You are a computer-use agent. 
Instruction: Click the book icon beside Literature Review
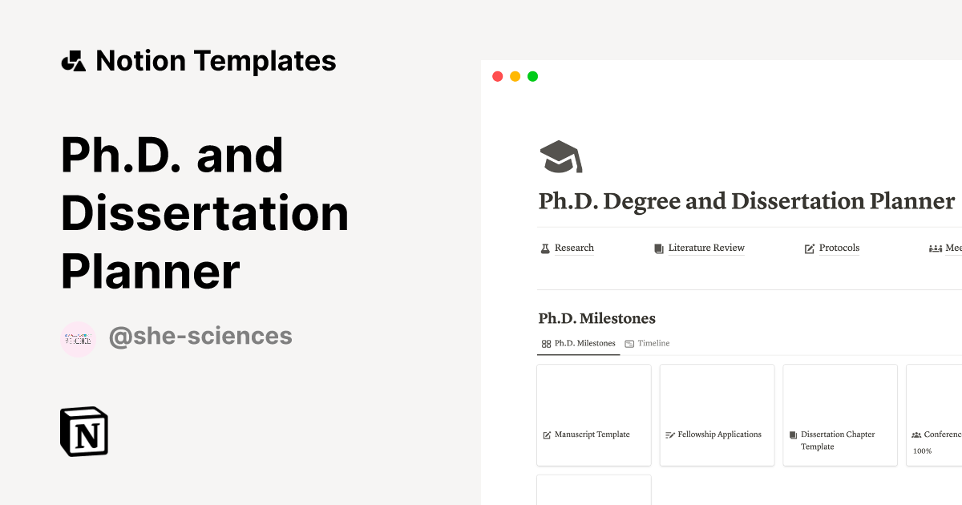[657, 248]
